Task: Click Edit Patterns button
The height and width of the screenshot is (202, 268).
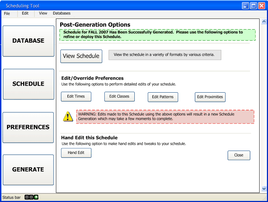Action: (x=163, y=97)
